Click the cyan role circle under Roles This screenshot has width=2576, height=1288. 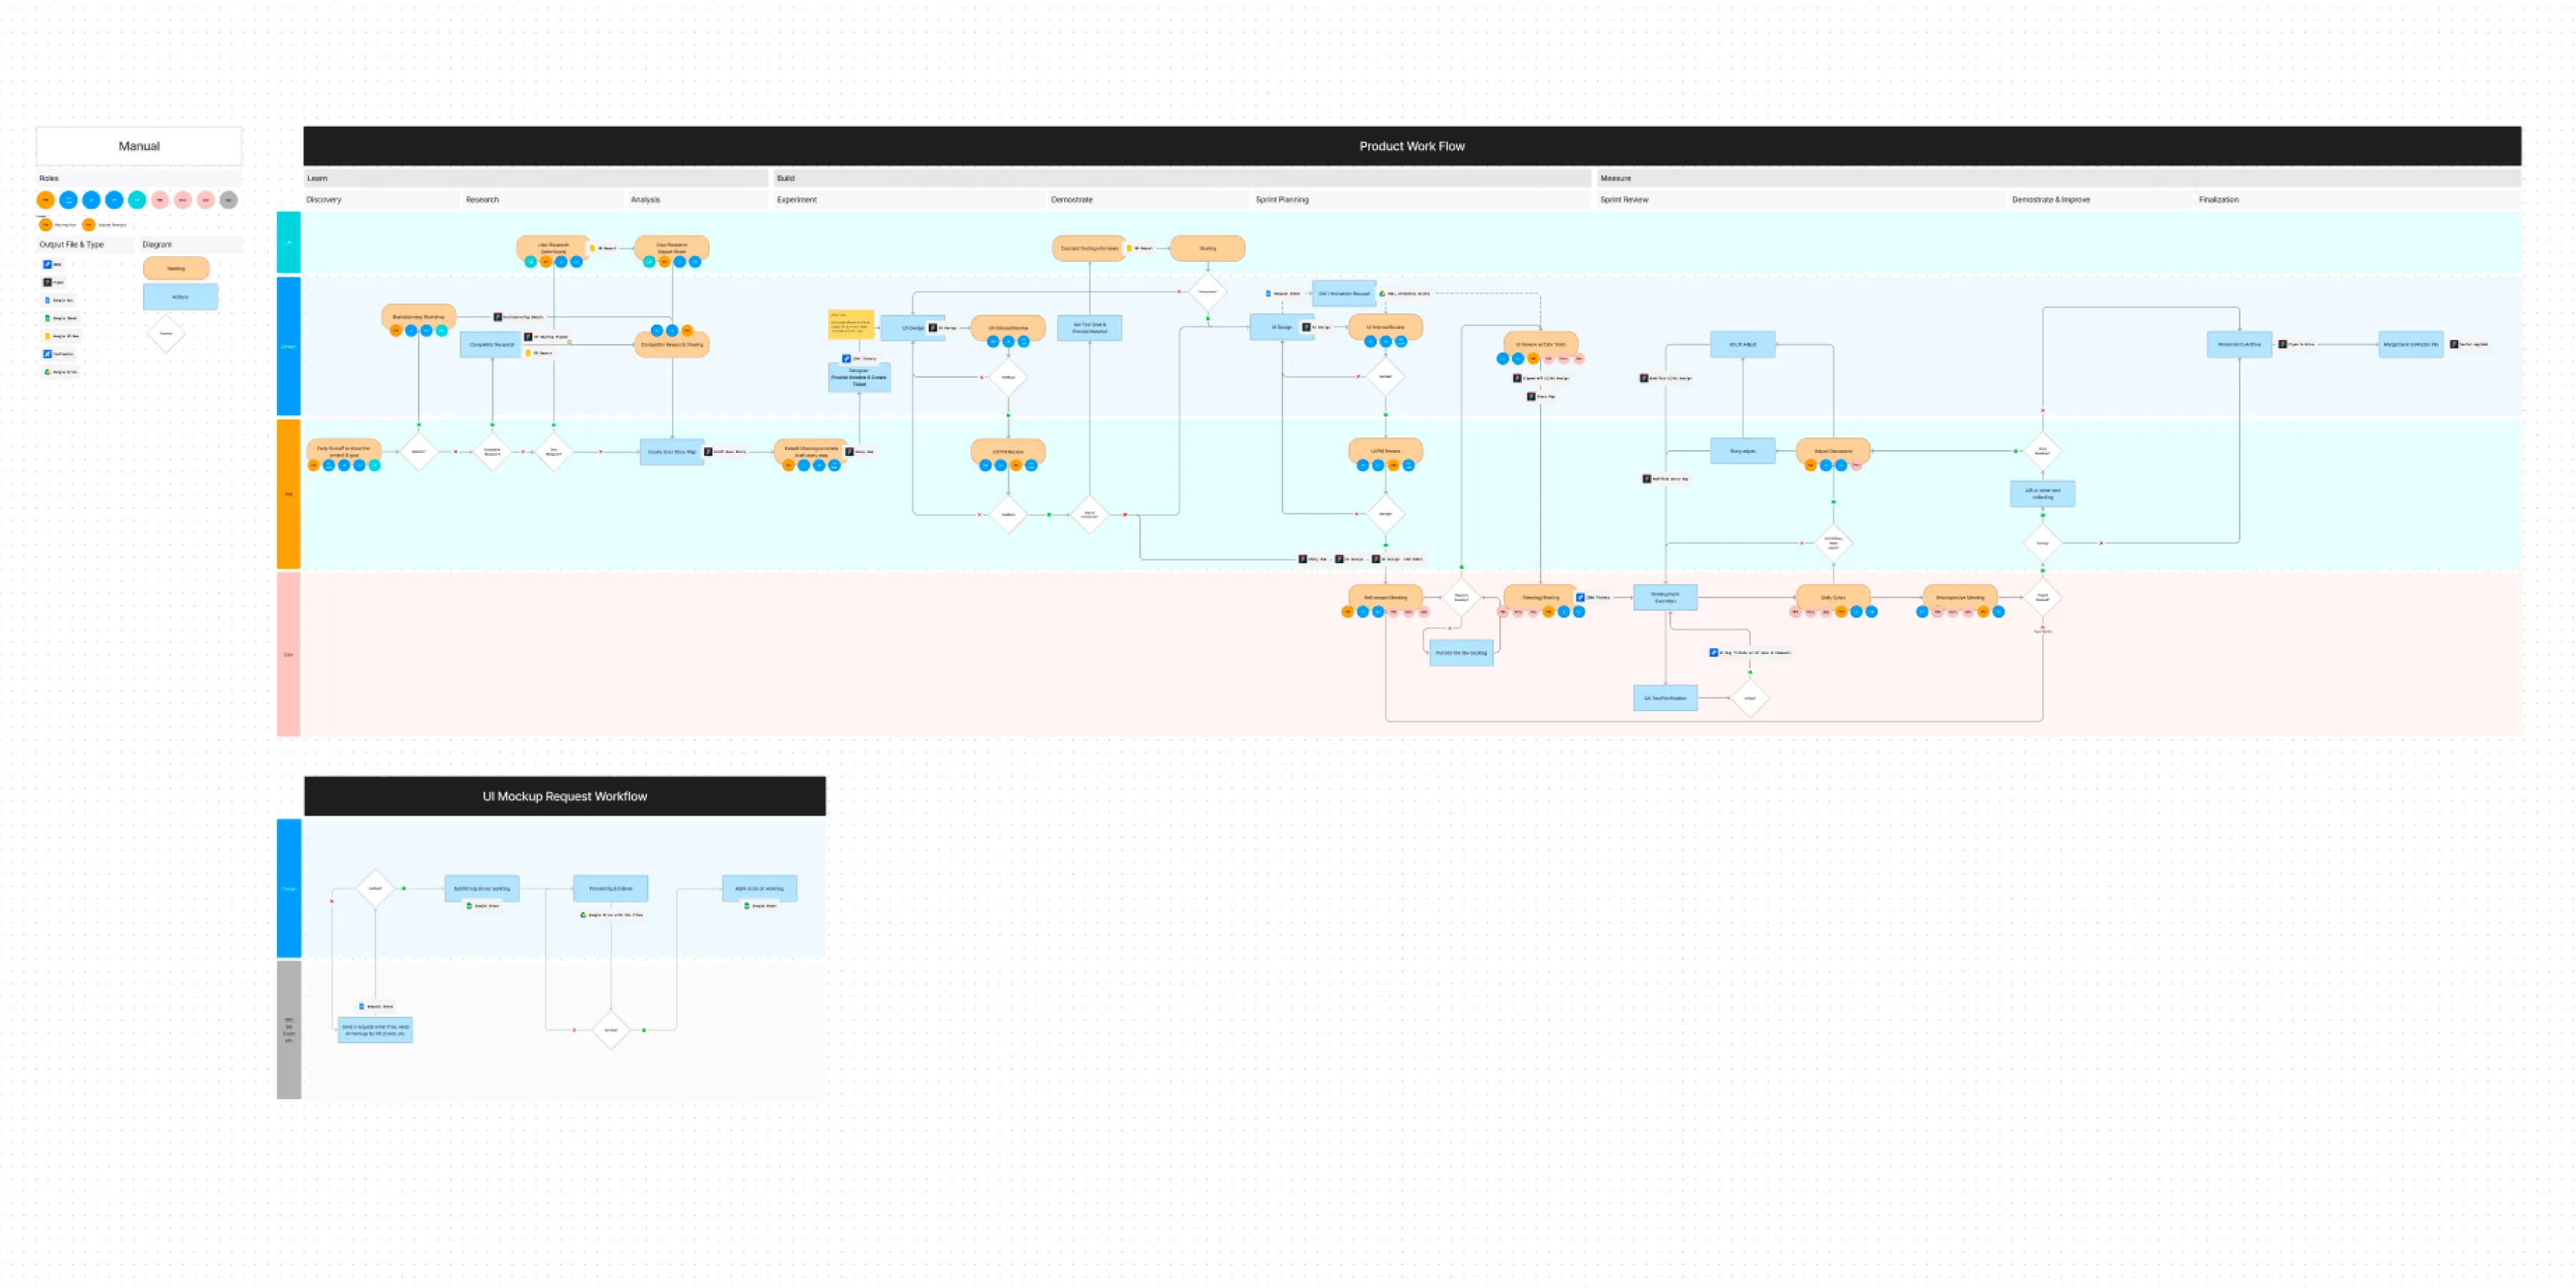[137, 200]
